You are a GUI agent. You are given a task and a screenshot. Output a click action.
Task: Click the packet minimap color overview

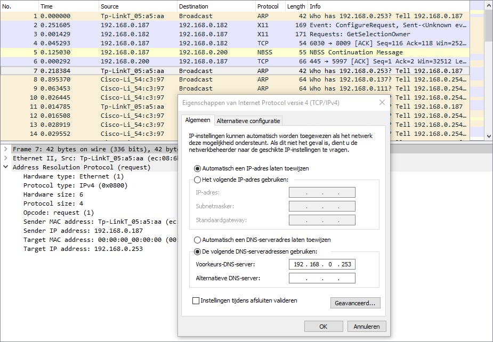click(477, 70)
